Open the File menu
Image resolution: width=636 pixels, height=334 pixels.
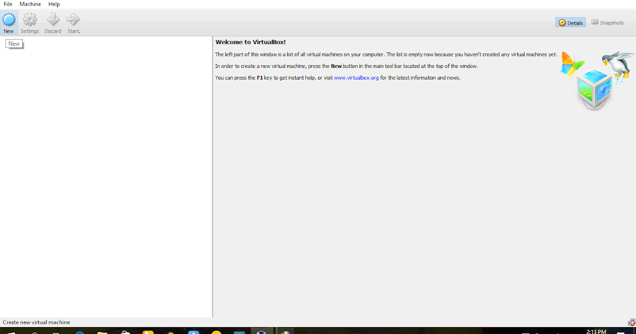point(8,4)
